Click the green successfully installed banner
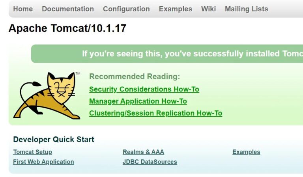The width and height of the screenshot is (303, 177). pyautogui.click(x=167, y=54)
